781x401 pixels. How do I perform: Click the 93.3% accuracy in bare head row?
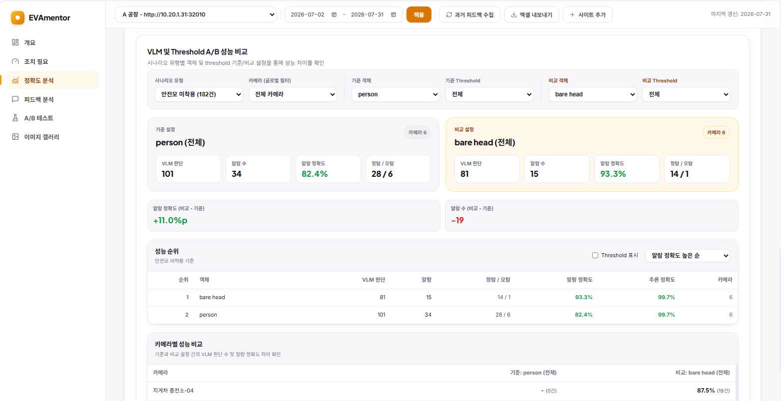tap(584, 298)
